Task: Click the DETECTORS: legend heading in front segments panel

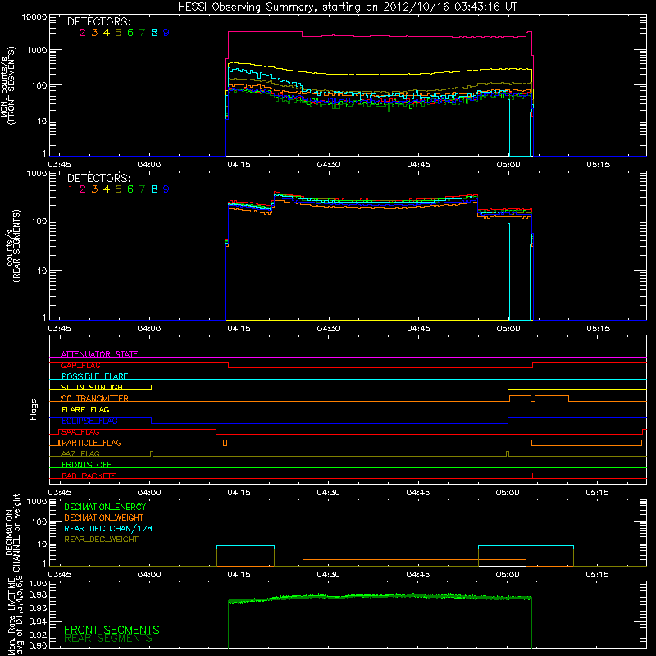Action: tap(98, 22)
